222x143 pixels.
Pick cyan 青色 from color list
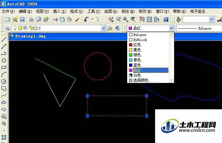pyautogui.click(x=148, y=60)
